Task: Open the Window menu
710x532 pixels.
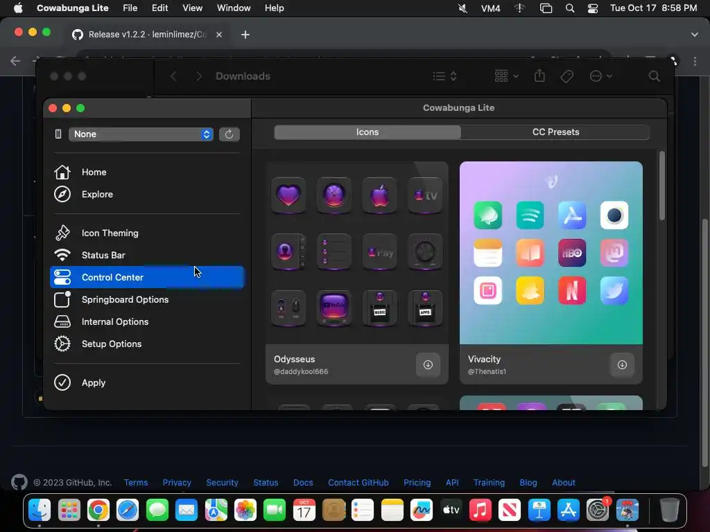Action: pos(234,8)
